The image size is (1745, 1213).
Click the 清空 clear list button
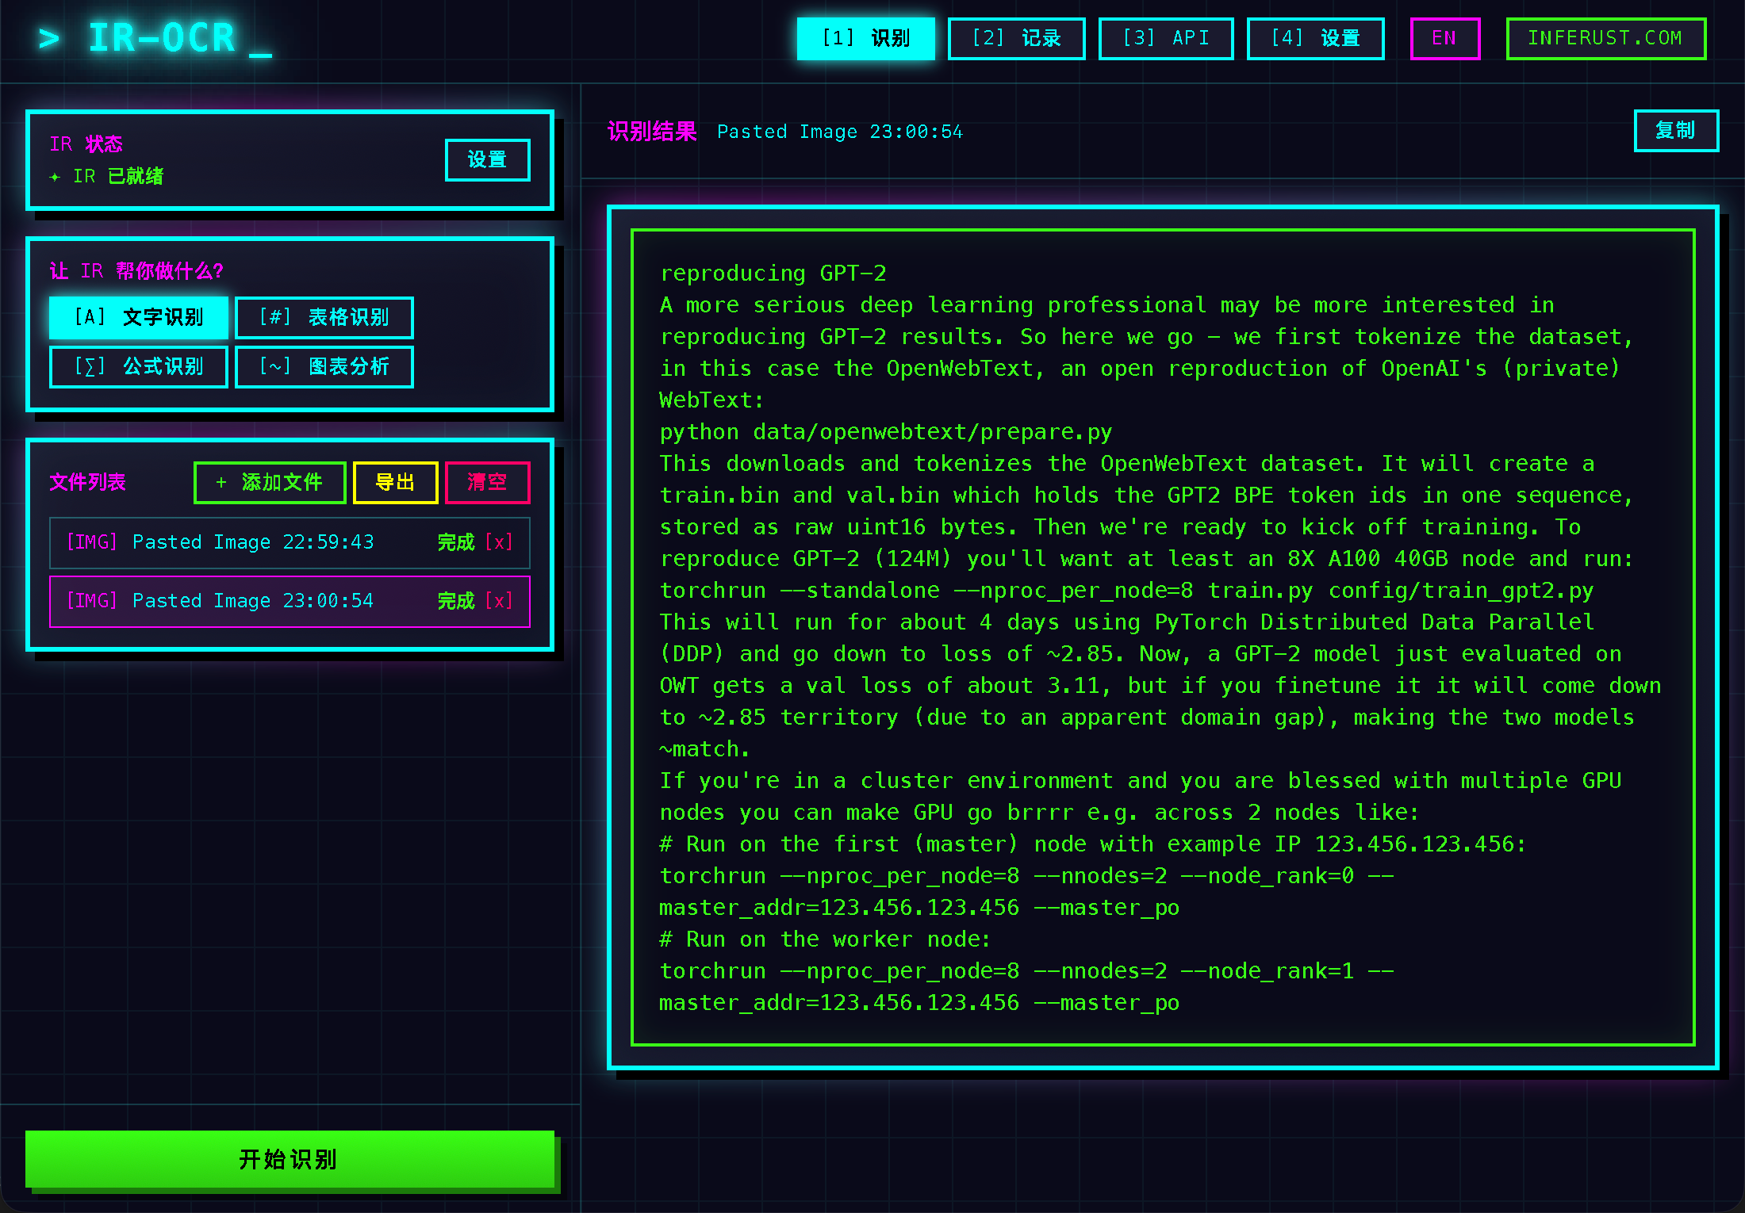[x=487, y=482]
